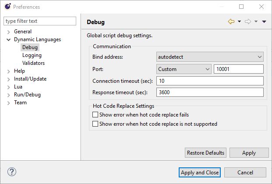Expand the Help tree node
272x184 pixels.
coord(8,71)
